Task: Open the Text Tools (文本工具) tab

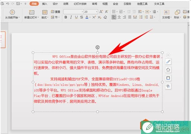Action: coord(159,4)
